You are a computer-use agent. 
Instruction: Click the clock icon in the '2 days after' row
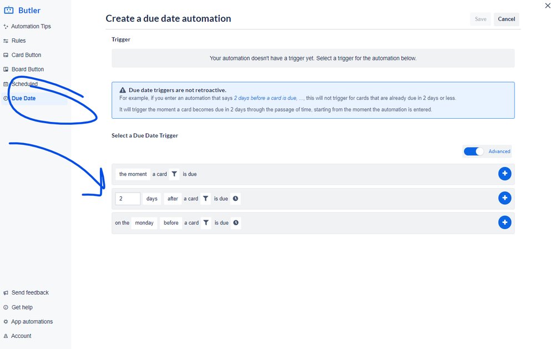tap(235, 198)
